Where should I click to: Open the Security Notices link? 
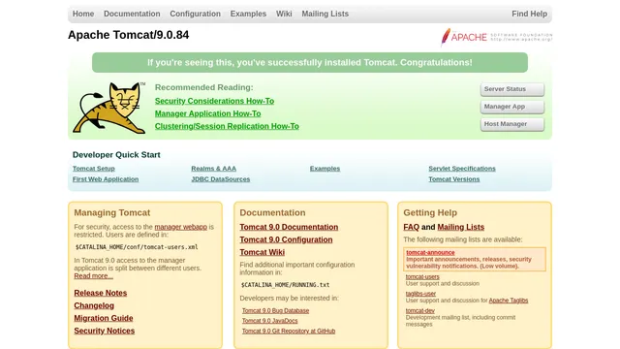point(105,331)
